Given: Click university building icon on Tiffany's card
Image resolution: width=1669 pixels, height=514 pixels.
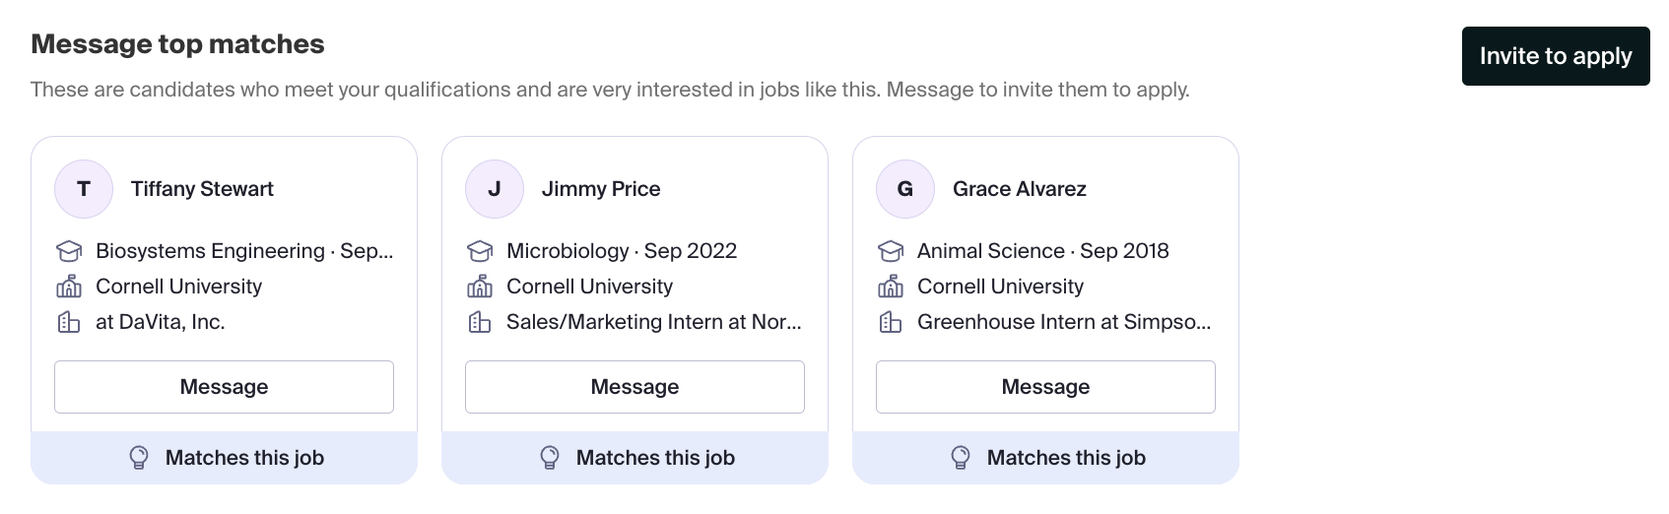Looking at the screenshot, I should pos(69,287).
